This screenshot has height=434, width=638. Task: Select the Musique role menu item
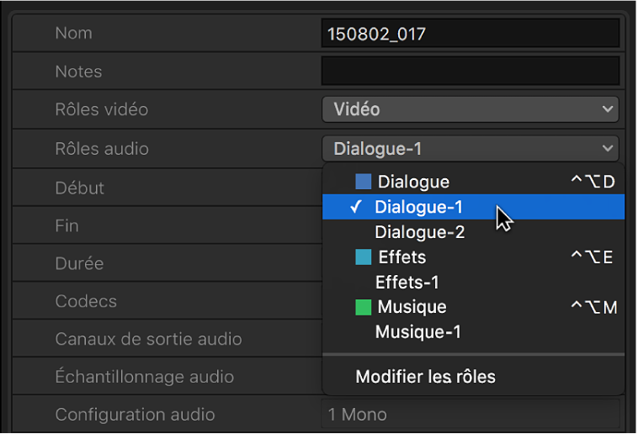point(412,307)
